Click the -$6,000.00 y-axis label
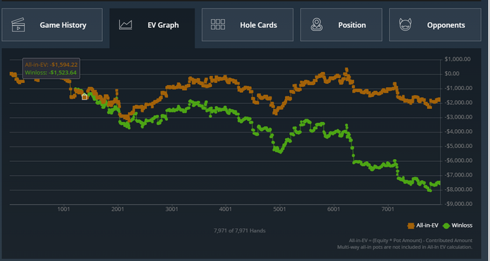The image size is (490, 261). click(458, 161)
